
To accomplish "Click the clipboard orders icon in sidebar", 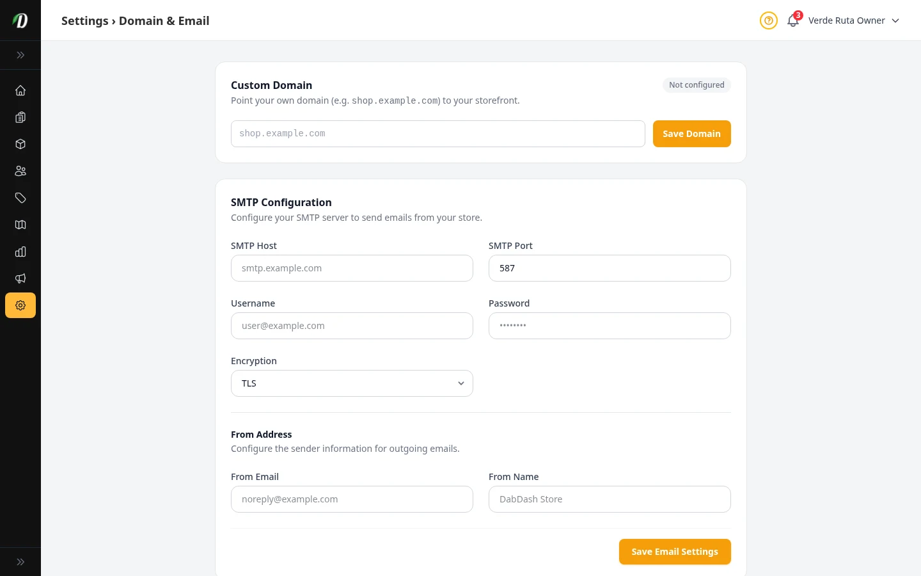I will pos(20,117).
